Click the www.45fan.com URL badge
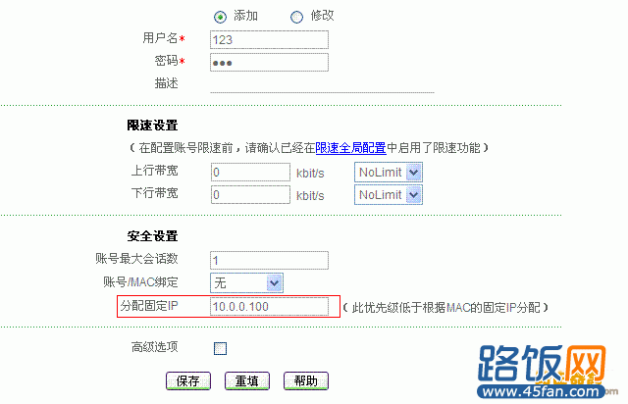This screenshot has height=404, width=628. click(541, 391)
